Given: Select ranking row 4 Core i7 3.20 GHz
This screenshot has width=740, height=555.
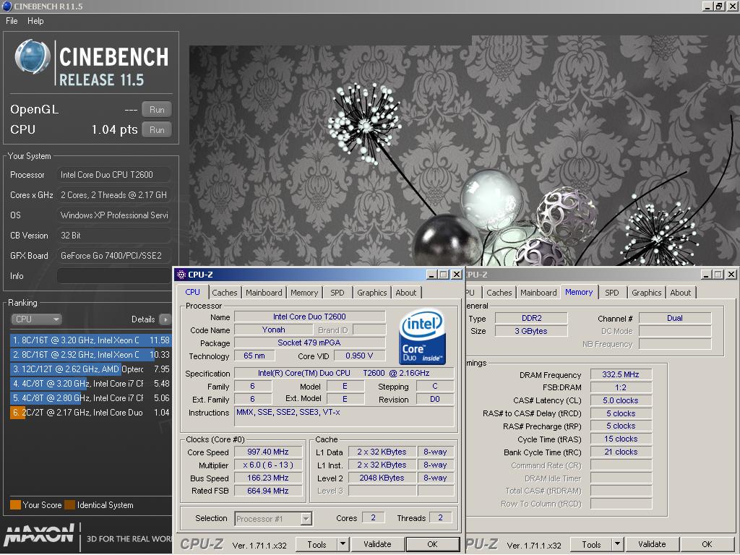Looking at the screenshot, I should (x=90, y=384).
